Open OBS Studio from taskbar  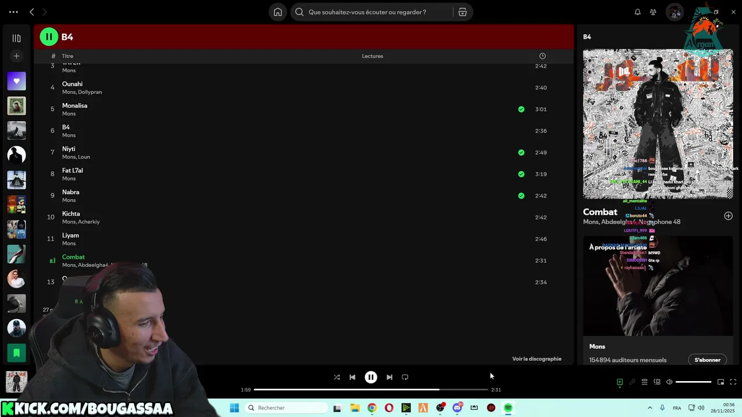[x=440, y=408]
